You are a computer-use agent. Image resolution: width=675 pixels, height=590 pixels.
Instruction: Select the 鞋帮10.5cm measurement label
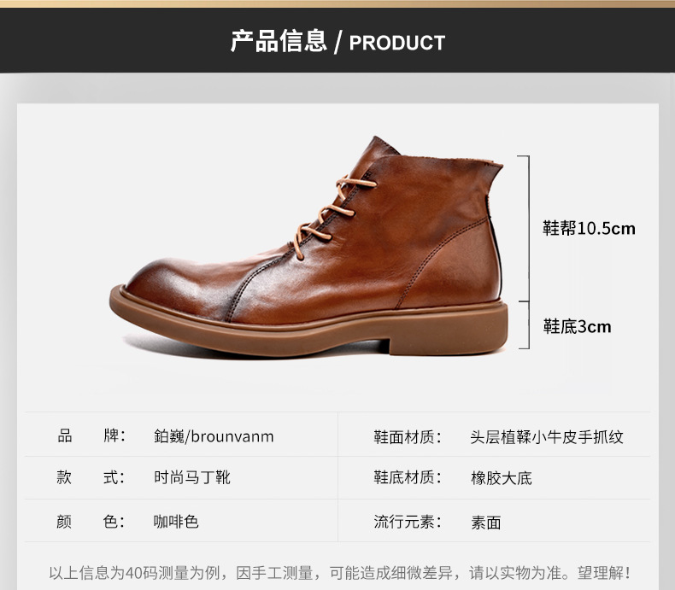589,228
